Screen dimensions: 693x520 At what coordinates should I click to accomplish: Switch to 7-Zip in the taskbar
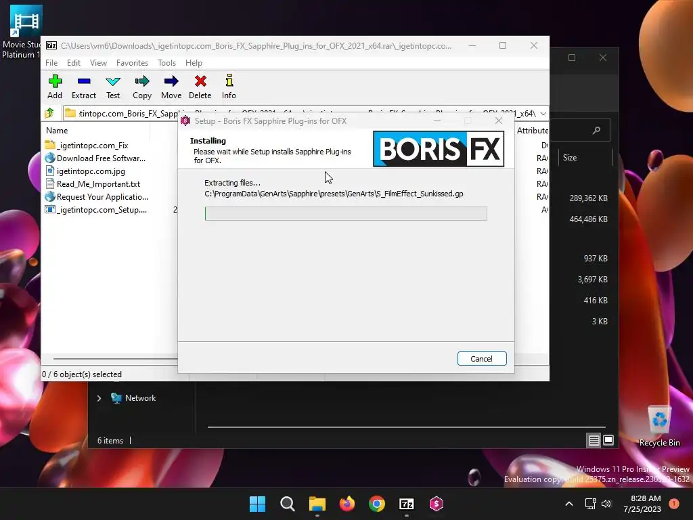pyautogui.click(x=407, y=504)
